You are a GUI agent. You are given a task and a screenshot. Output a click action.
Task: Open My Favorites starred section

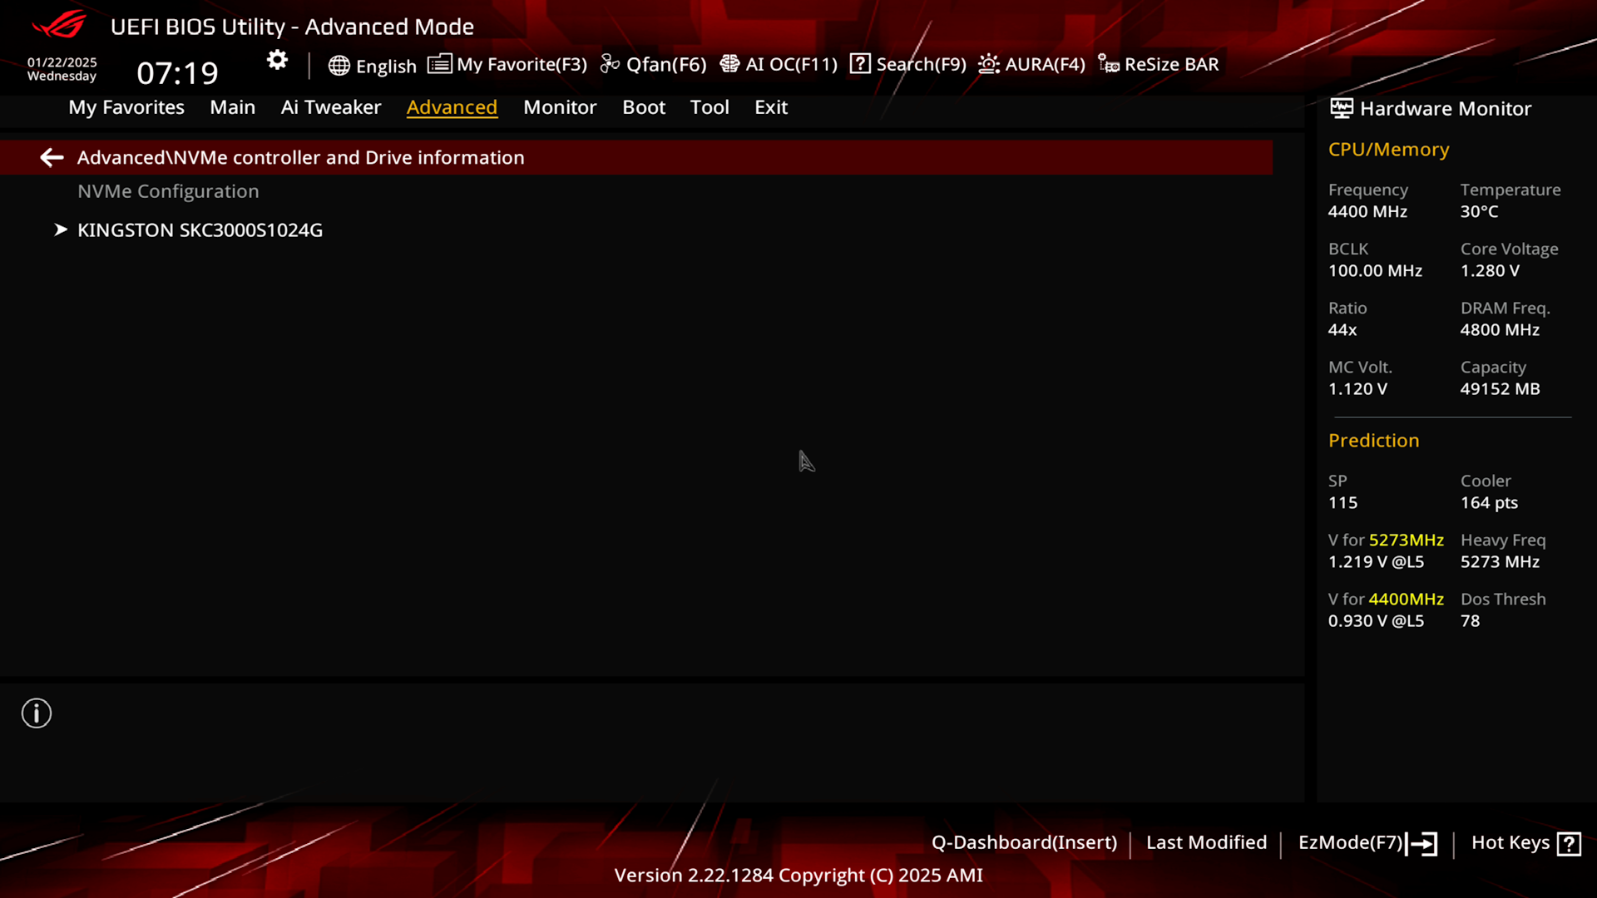pyautogui.click(x=126, y=106)
